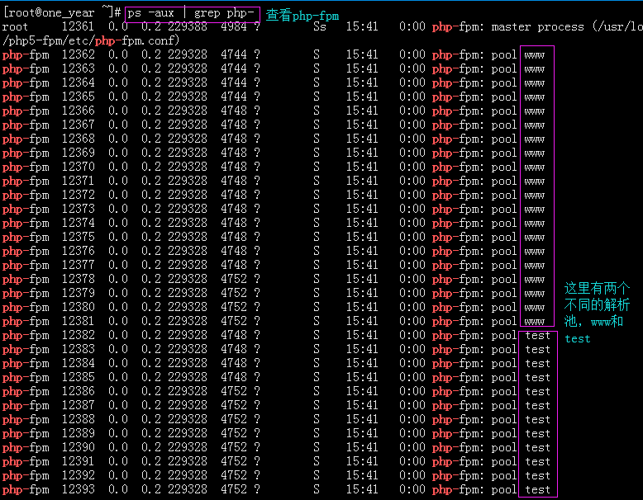Select PID 12367 in the process list
This screenshot has width=643, height=500.
78,125
